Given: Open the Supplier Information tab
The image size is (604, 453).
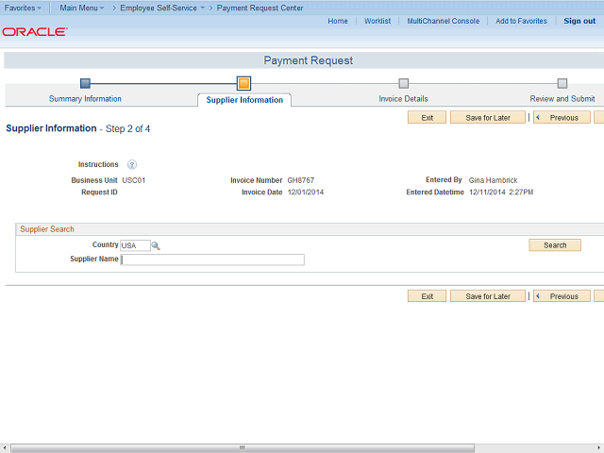Looking at the screenshot, I should pyautogui.click(x=244, y=100).
